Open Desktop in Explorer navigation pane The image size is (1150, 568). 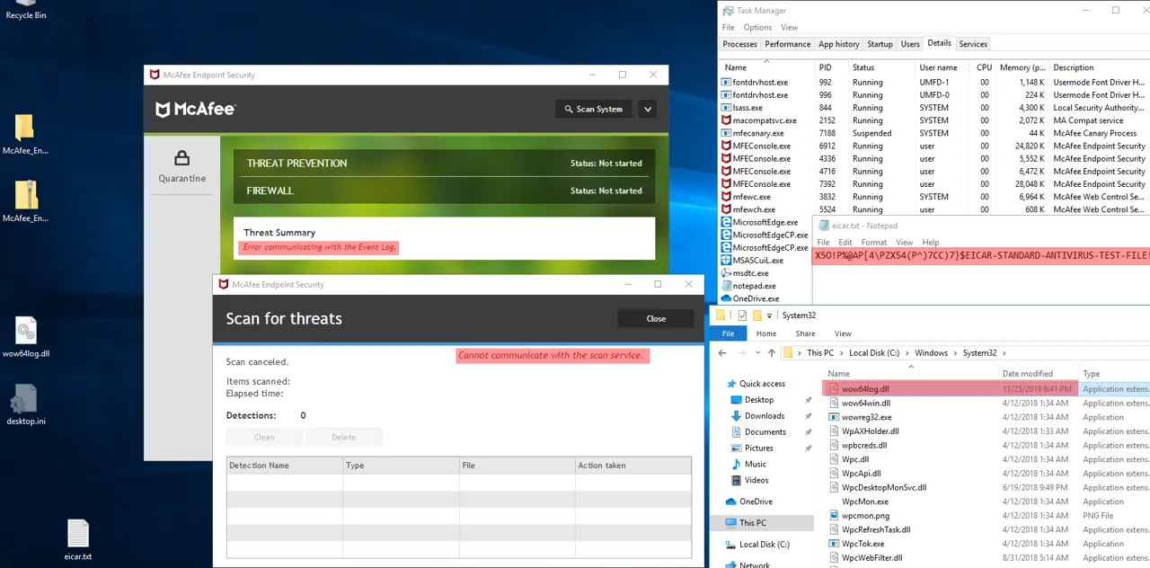759,400
